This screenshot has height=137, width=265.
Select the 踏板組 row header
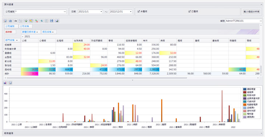tap(12, 70)
